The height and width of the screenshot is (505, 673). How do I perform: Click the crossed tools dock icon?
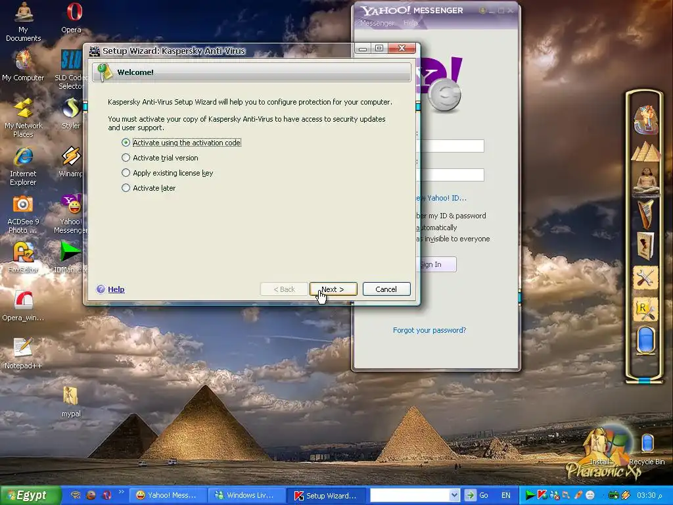645,278
